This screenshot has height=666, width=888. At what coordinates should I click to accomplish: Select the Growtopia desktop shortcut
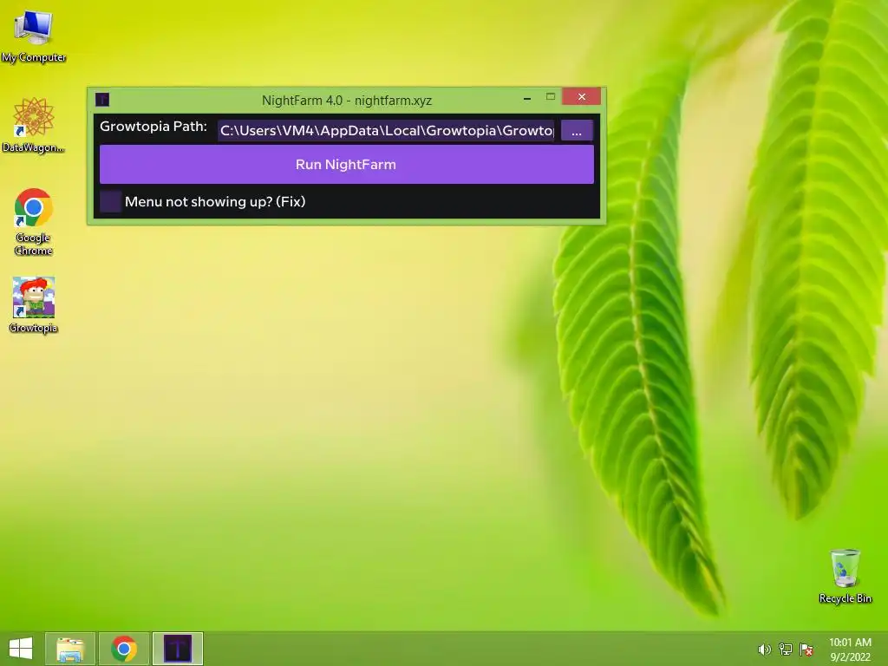point(34,304)
